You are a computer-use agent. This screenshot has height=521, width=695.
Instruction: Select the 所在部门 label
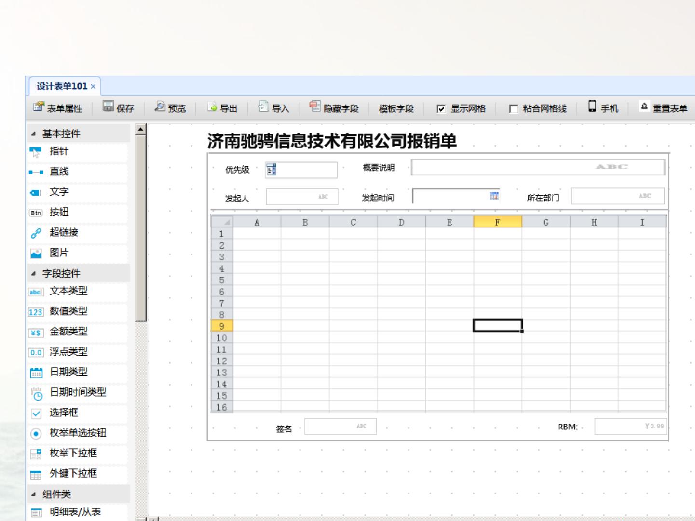point(543,198)
